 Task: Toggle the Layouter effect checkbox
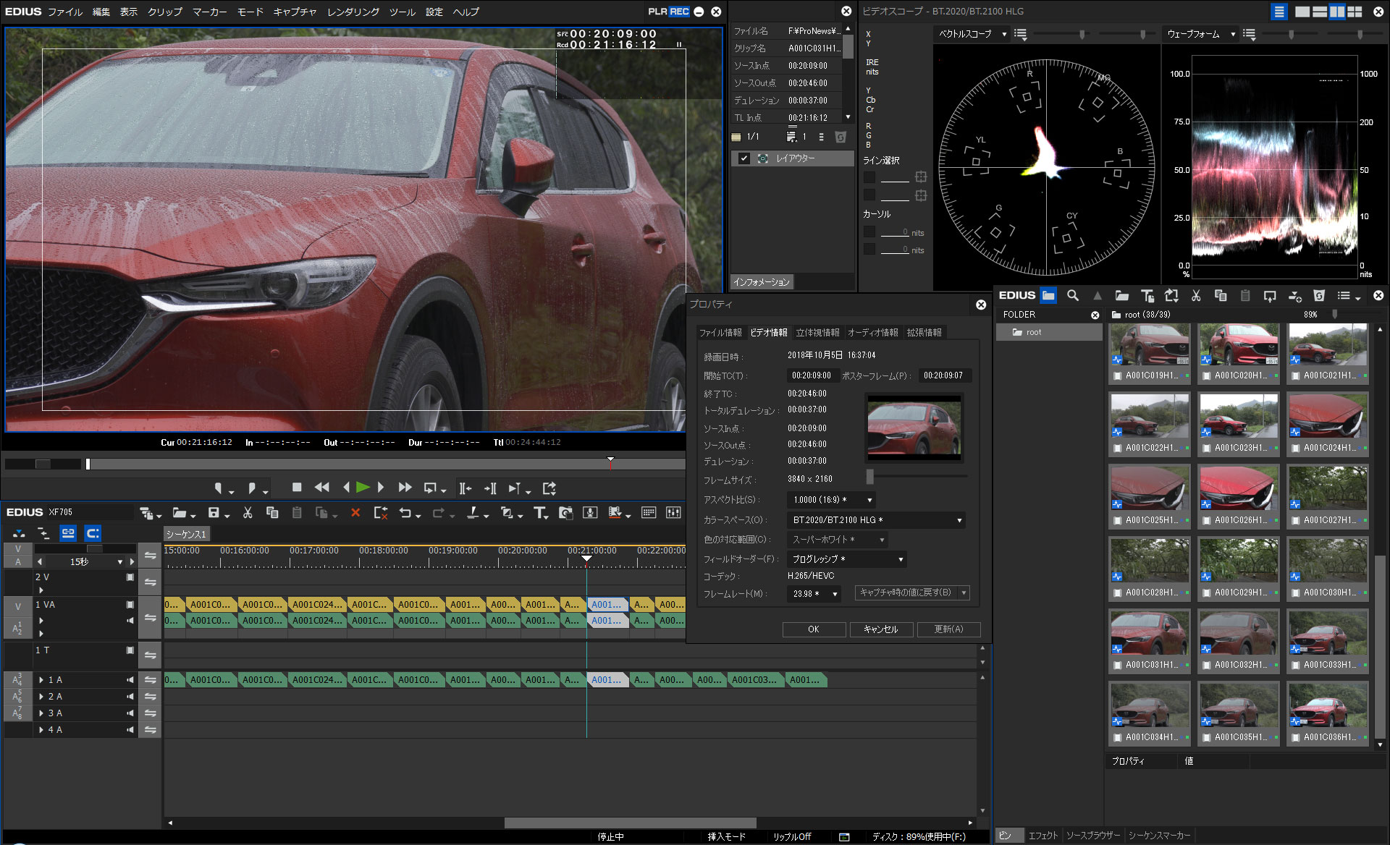744,158
